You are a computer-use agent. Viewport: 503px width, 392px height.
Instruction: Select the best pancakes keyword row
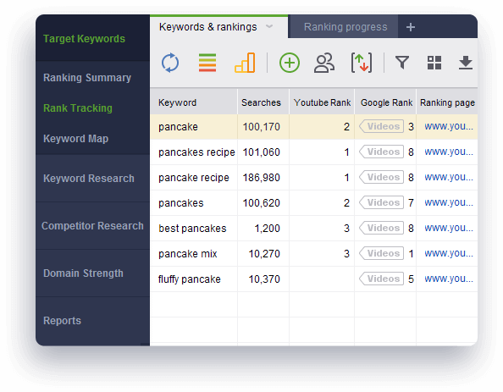(313, 229)
